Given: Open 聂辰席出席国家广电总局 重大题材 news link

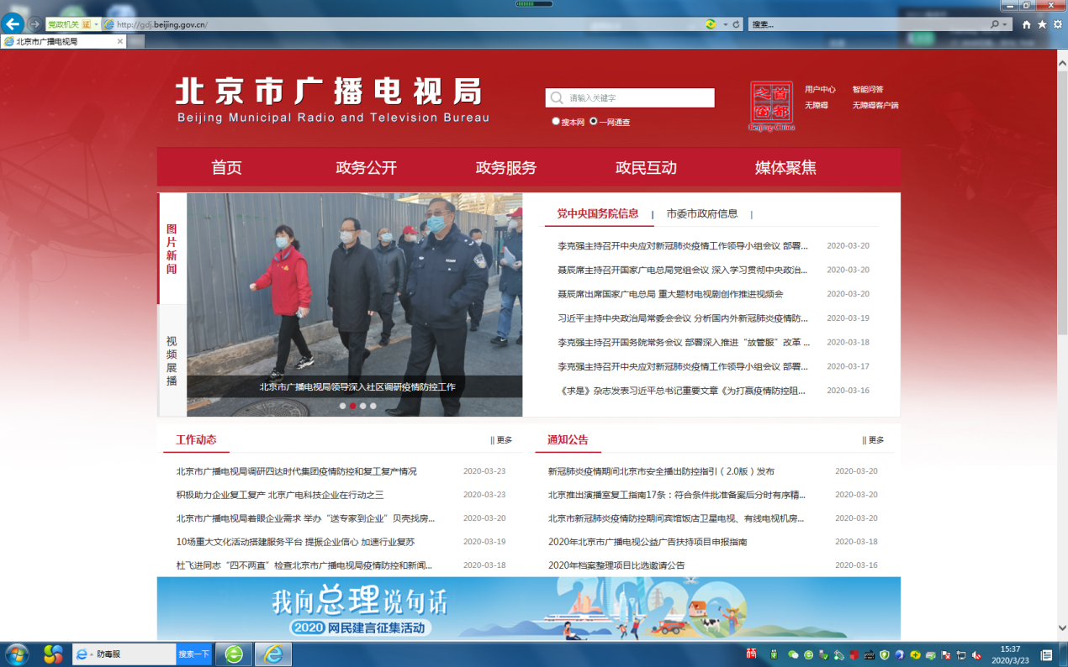Looking at the screenshot, I should click(670, 294).
